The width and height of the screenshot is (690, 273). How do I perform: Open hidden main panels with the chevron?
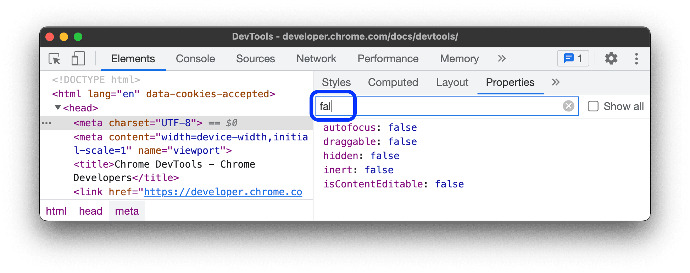[x=501, y=59]
